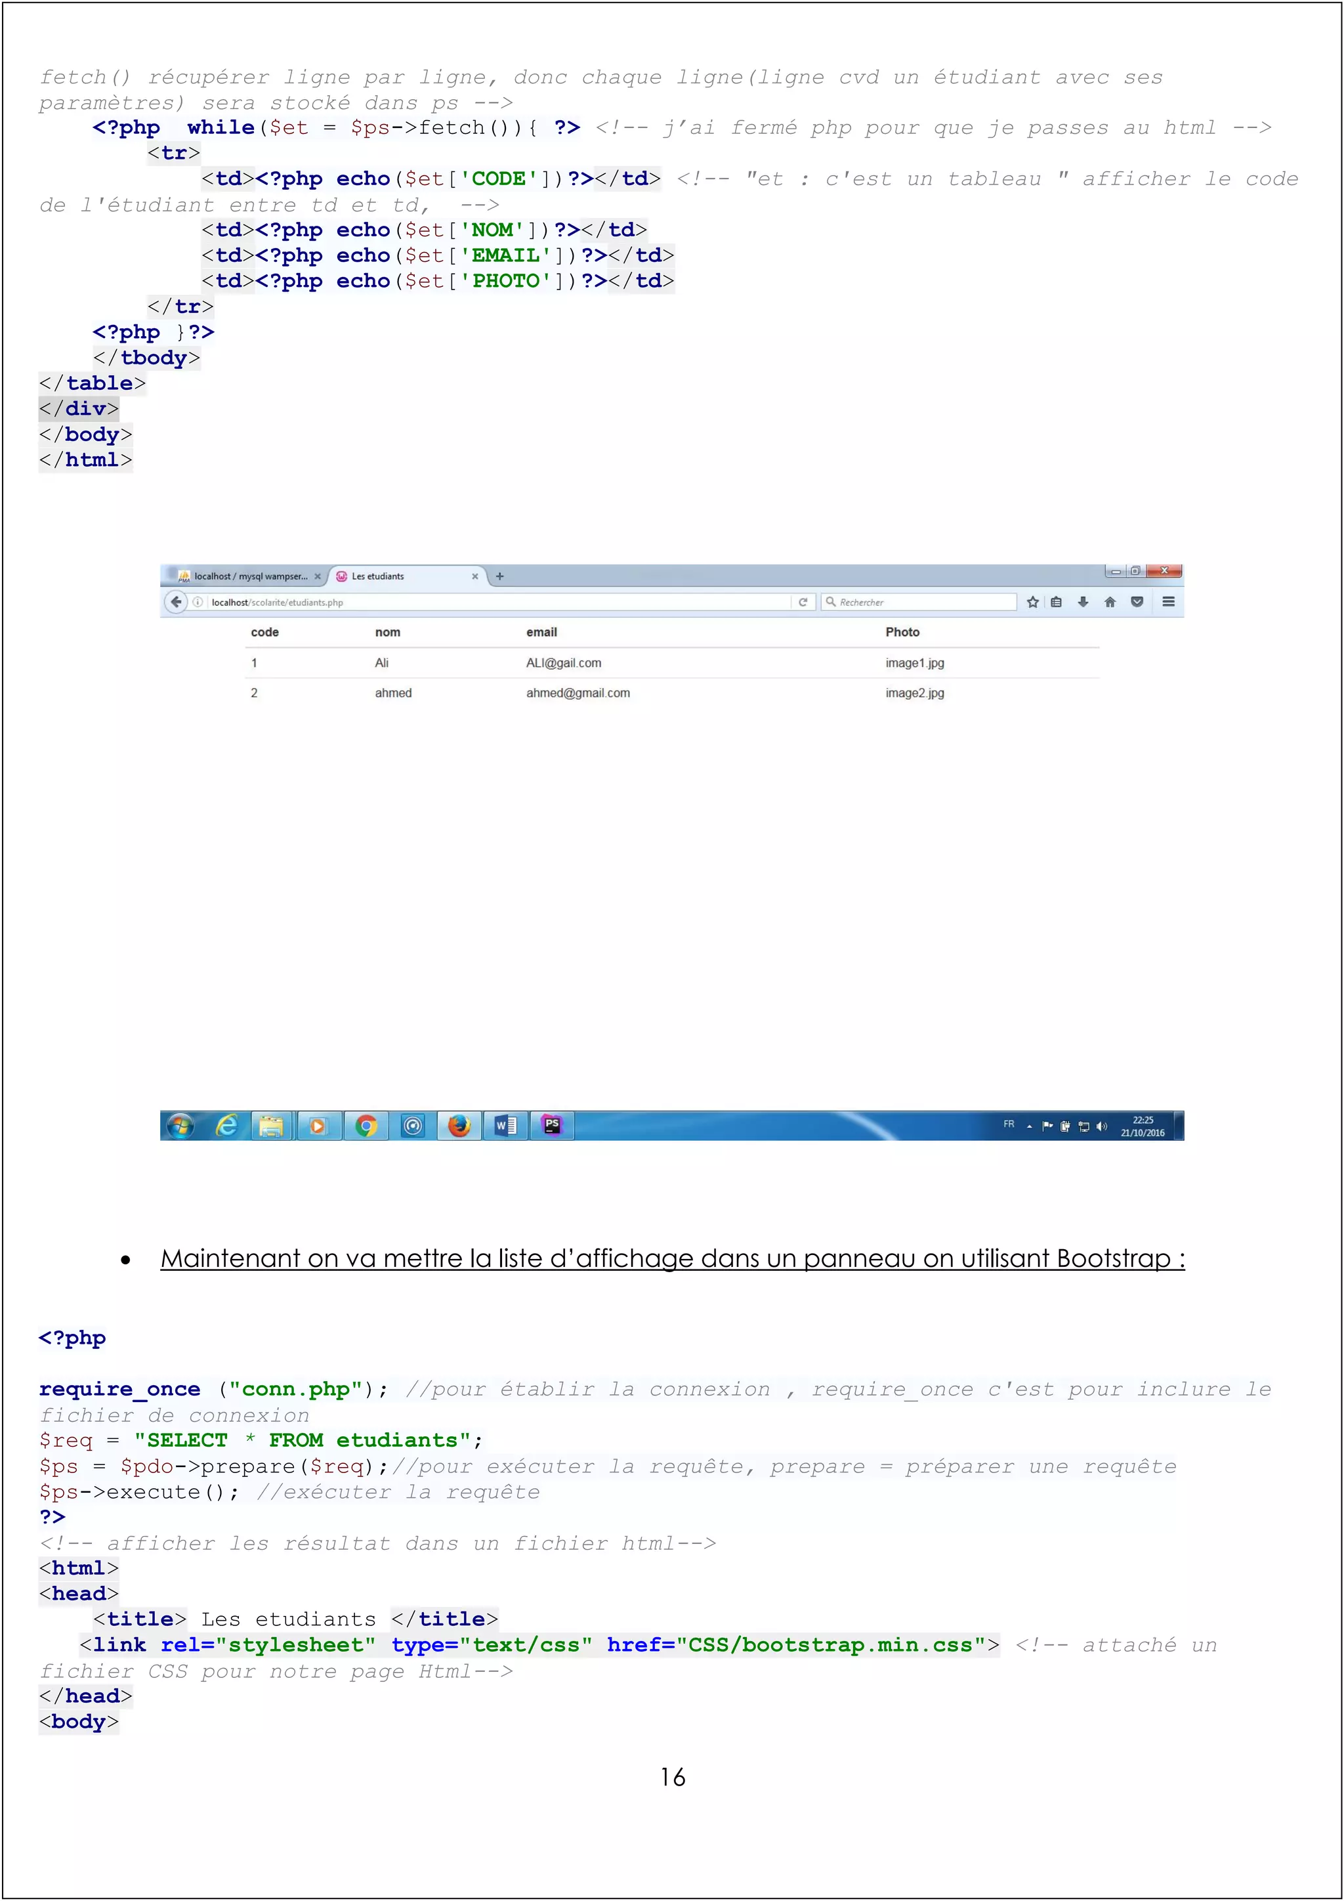Screen dimensions: 1344x1901
Task: Open the bookmarks list icon
Action: coord(1056,602)
